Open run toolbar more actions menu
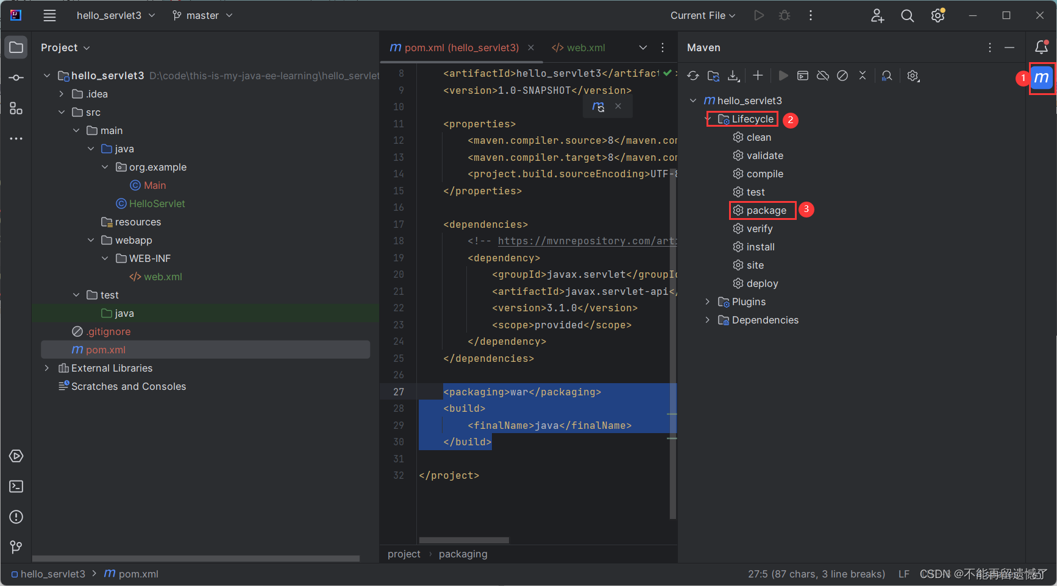Image resolution: width=1057 pixels, height=586 pixels. 811,16
